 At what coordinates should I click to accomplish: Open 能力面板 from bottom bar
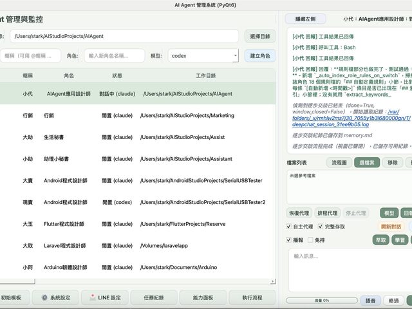pos(203,297)
